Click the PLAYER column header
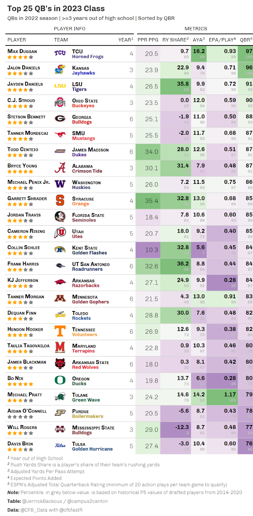The image size is (253, 516). coord(17,40)
